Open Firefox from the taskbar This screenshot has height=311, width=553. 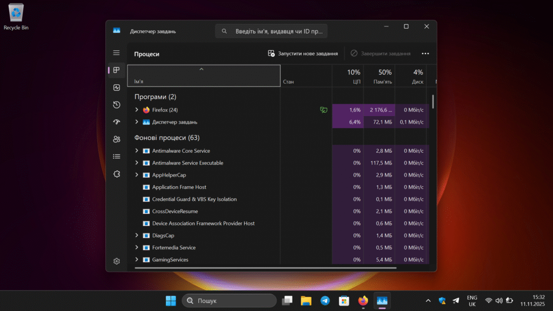(x=362, y=300)
